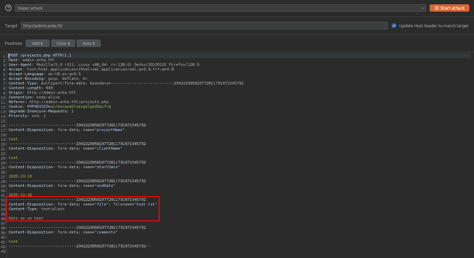Click the Content-Type: text/plain line
The width and height of the screenshot is (474, 258).
pyautogui.click(x=37, y=209)
